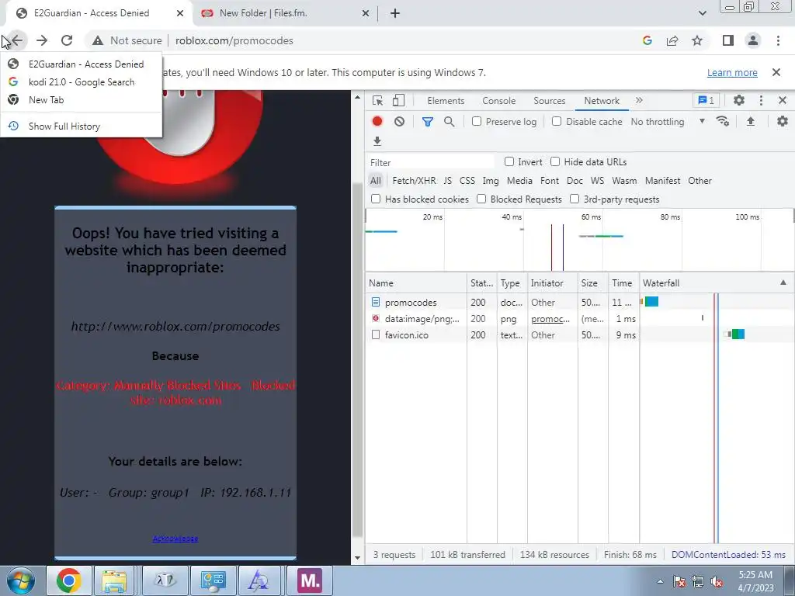Viewport: 795px width, 596px height.
Task: Open a new tab with plus button
Action: [395, 13]
